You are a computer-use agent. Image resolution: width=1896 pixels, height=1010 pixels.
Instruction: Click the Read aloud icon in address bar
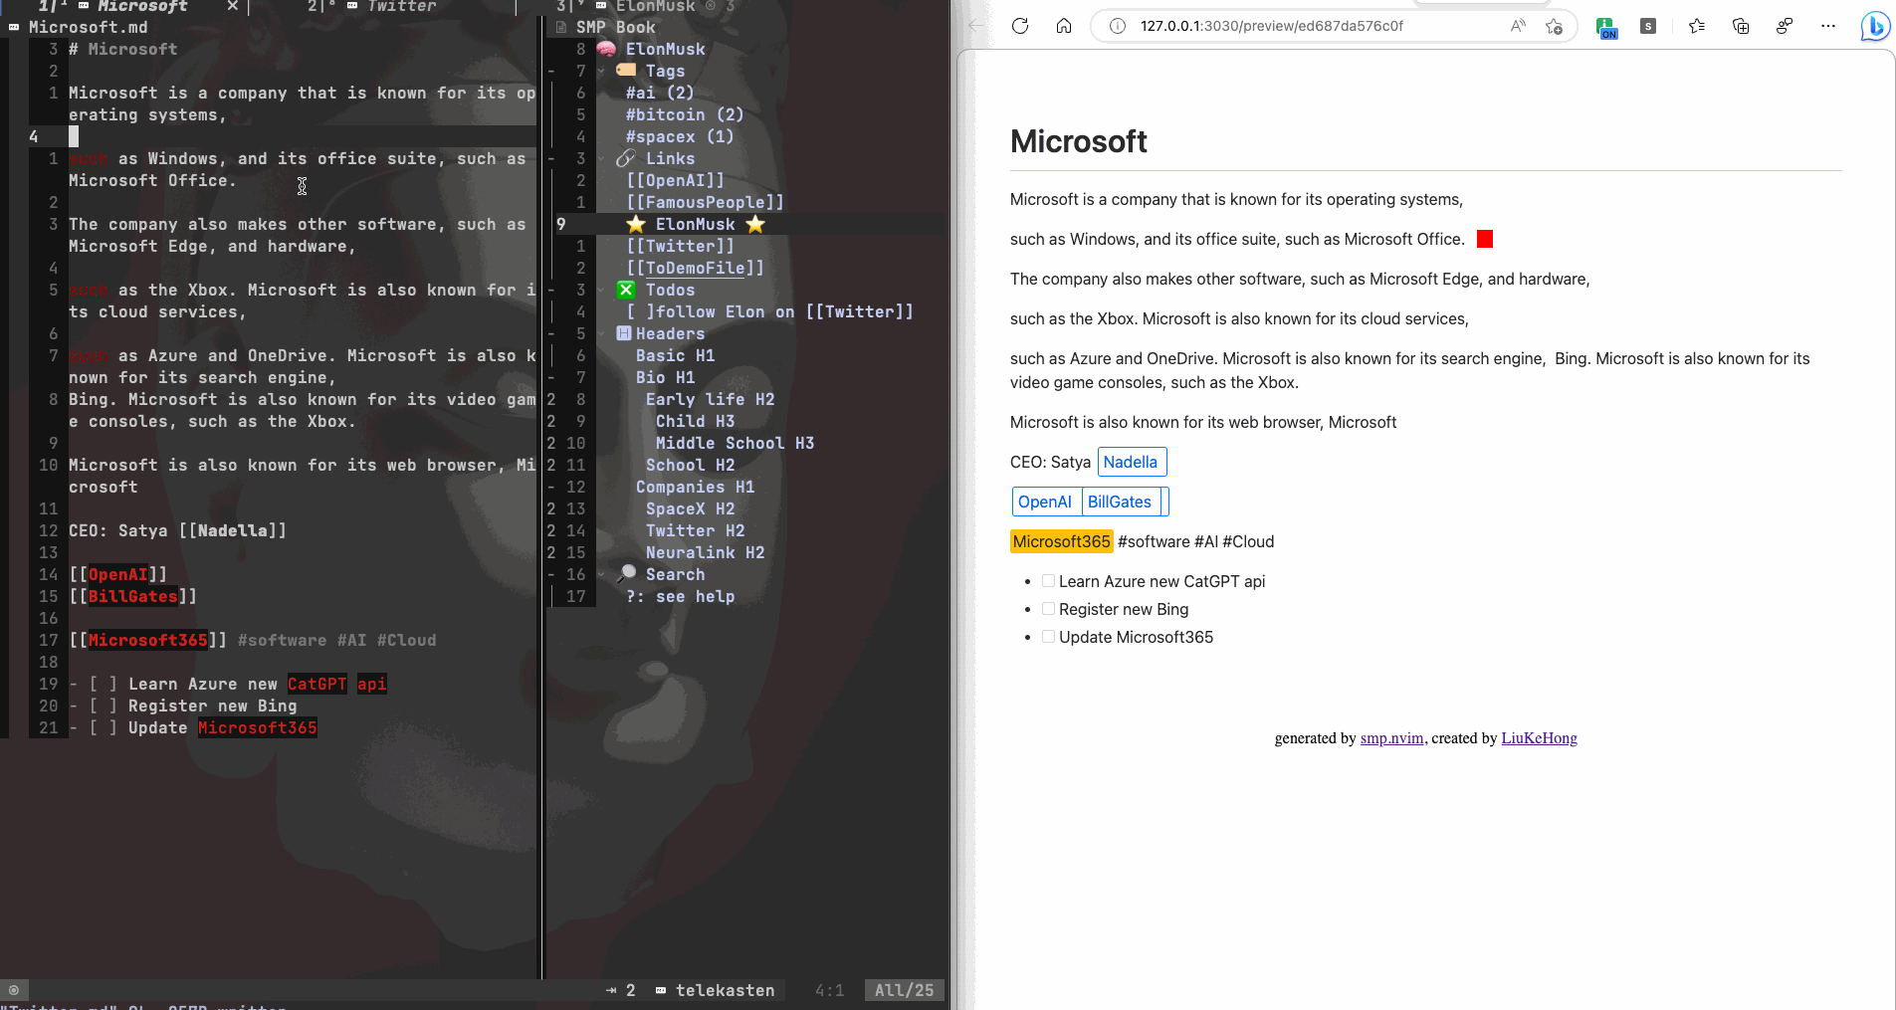coord(1518,26)
